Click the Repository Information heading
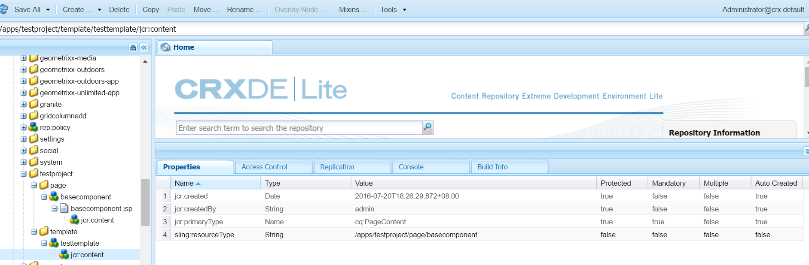This screenshot has width=809, height=265. tap(714, 132)
